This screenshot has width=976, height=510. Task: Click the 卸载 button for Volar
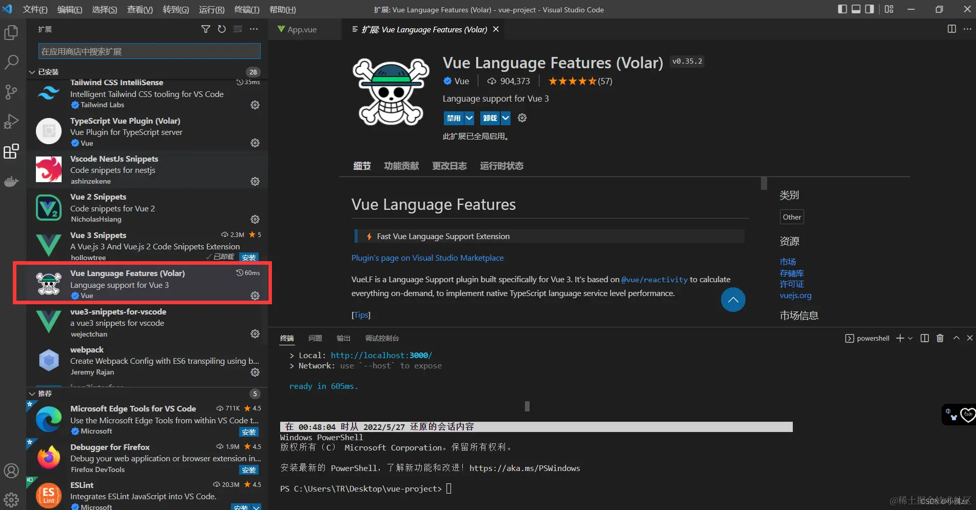tap(490, 118)
